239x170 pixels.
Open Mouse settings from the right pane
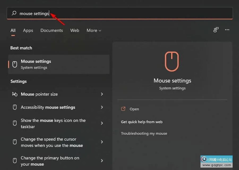pyautogui.click(x=134, y=109)
